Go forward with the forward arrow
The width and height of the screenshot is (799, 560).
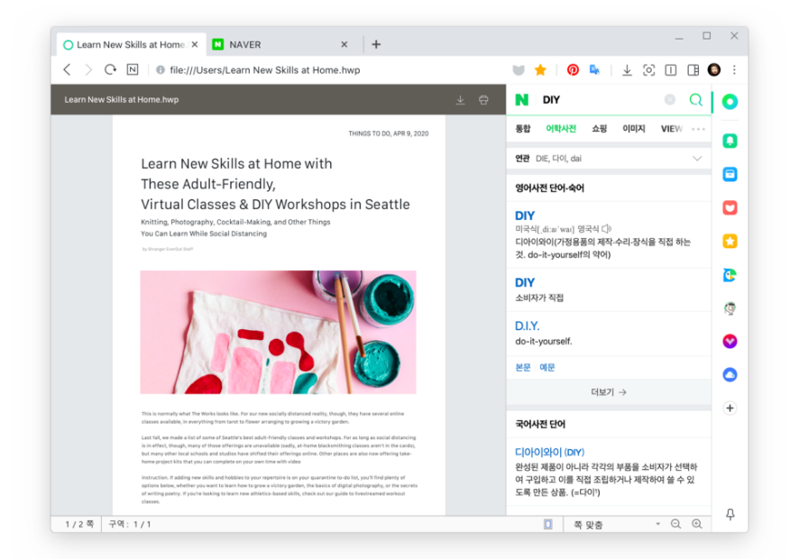point(88,69)
